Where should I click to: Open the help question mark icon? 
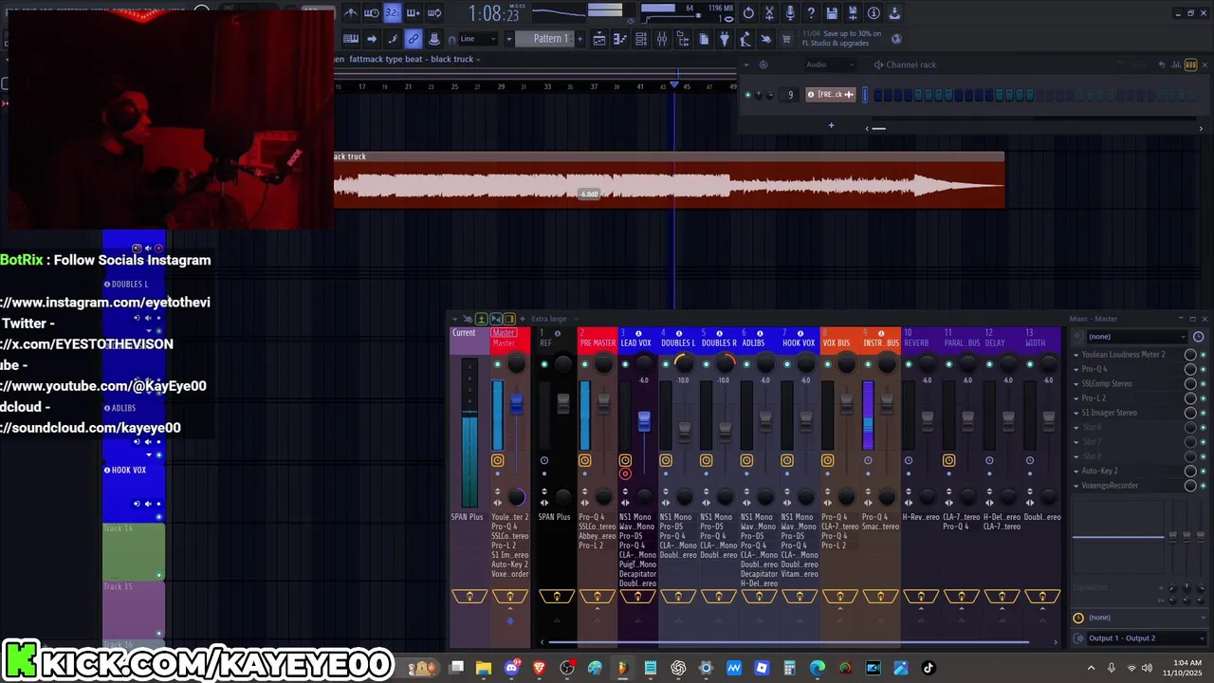coord(811,13)
